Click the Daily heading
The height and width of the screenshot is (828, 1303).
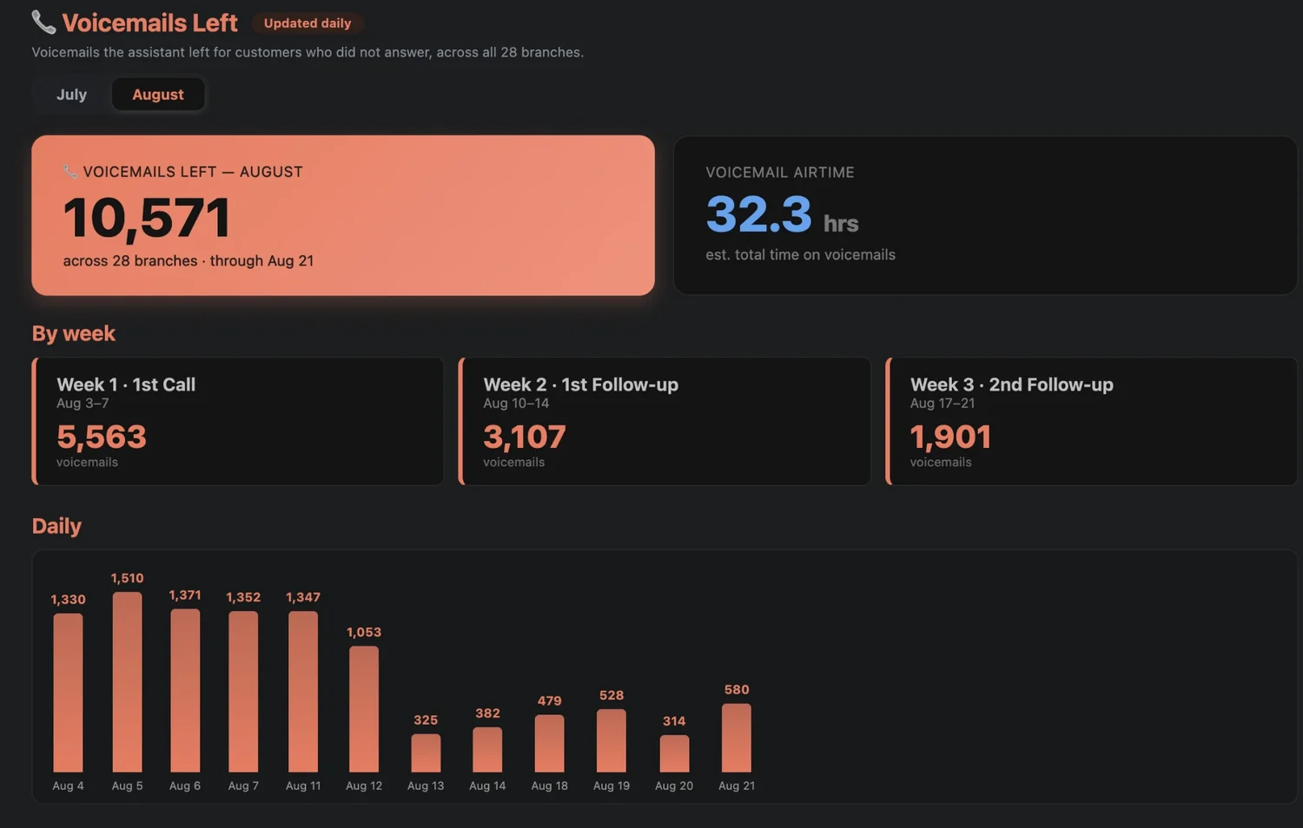(56, 526)
